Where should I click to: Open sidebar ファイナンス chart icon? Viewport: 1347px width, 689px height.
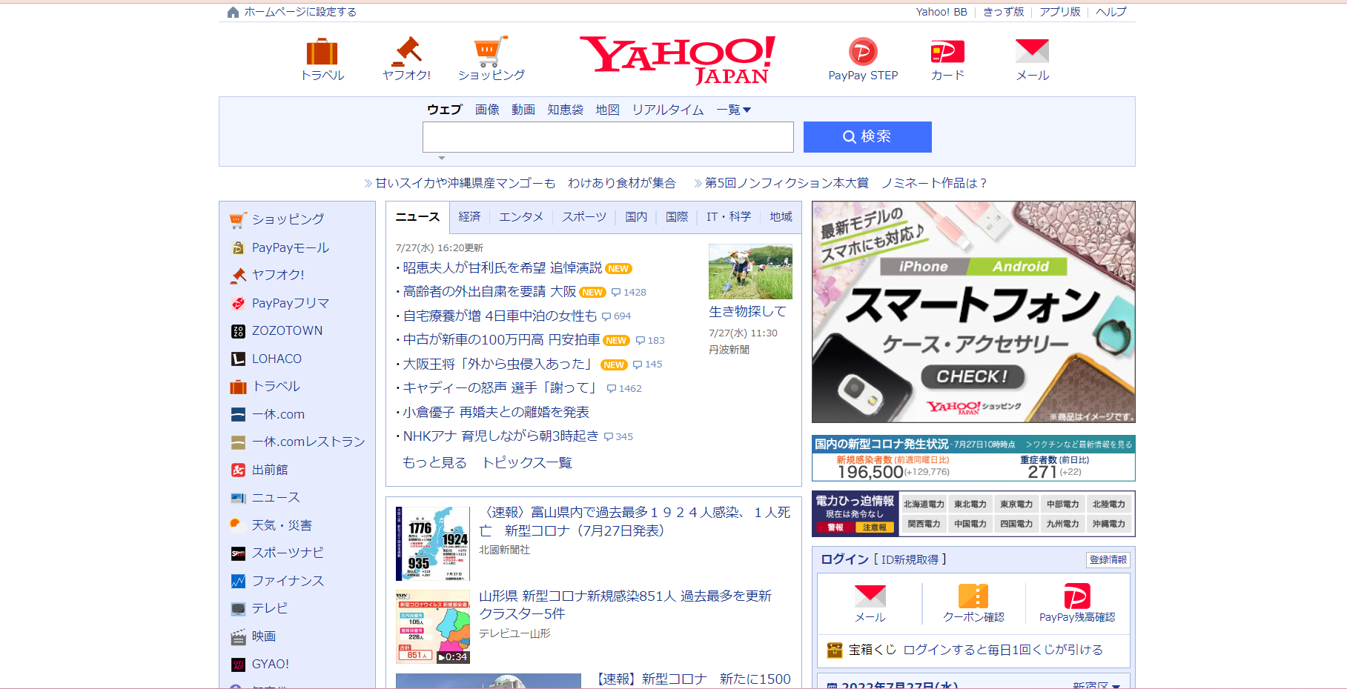tap(238, 581)
